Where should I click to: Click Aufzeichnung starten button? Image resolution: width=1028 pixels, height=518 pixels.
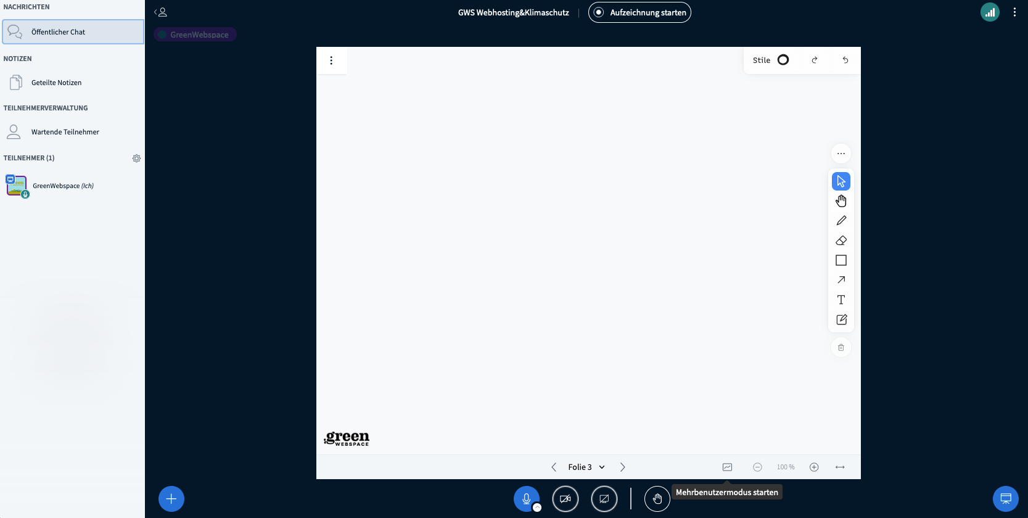click(639, 12)
